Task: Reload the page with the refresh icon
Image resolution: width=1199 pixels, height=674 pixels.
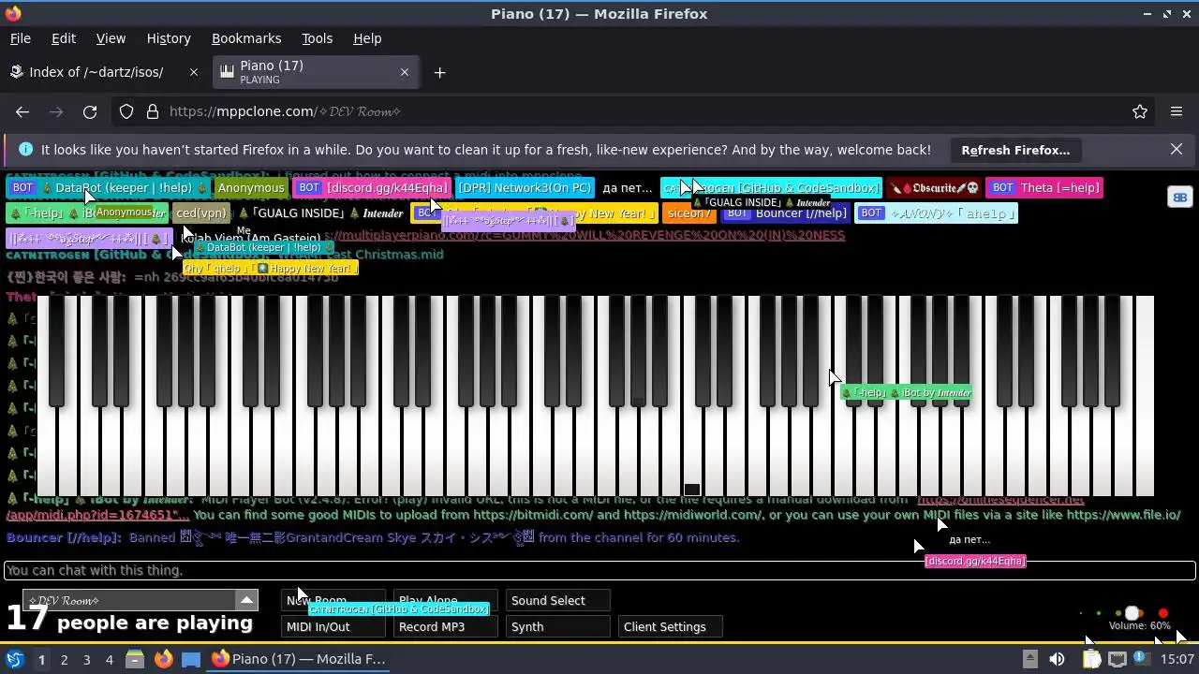Action: tap(90, 111)
